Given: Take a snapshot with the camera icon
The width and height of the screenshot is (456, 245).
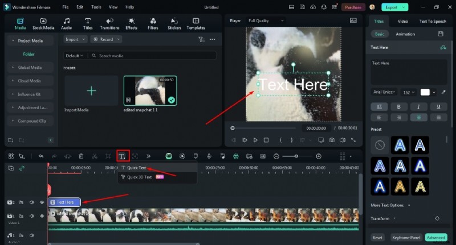Looking at the screenshot, I should click(332, 140).
